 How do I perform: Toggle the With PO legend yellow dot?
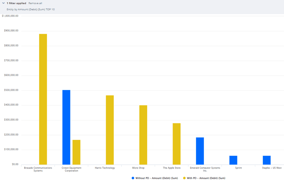pyautogui.click(x=184, y=178)
